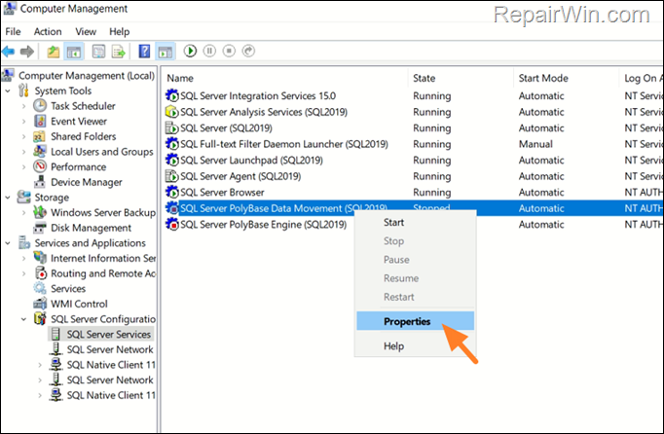Image resolution: width=664 pixels, height=434 pixels.
Task: Open the Help question mark toolbar icon
Action: click(x=144, y=52)
